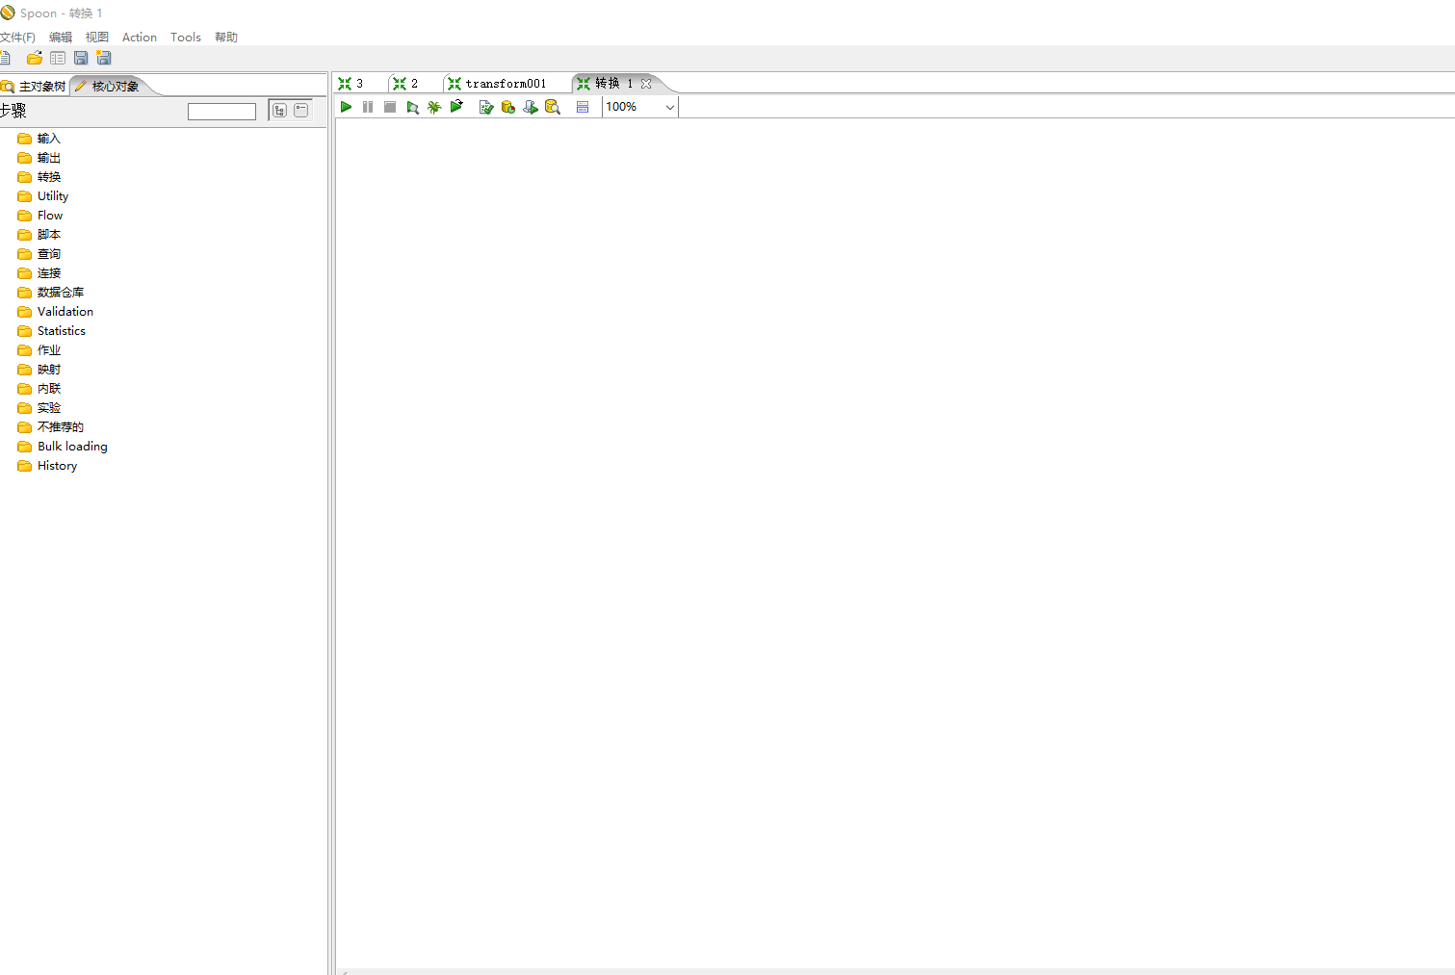The width and height of the screenshot is (1455, 975).
Task: Debug the transformation with the bug icon
Action: (x=434, y=107)
